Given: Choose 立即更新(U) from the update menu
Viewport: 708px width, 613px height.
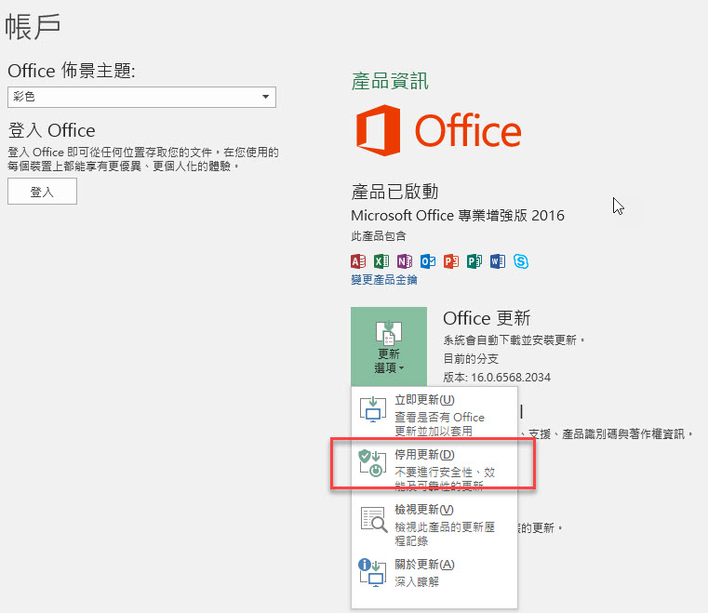Looking at the screenshot, I should coord(434,414).
